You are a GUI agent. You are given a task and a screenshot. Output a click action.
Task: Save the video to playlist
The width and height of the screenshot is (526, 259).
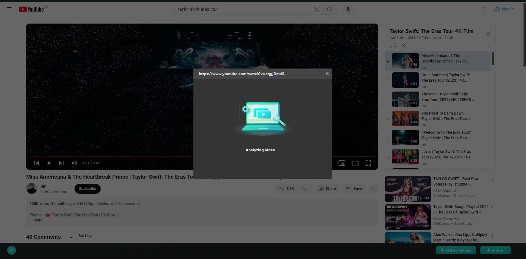354,189
